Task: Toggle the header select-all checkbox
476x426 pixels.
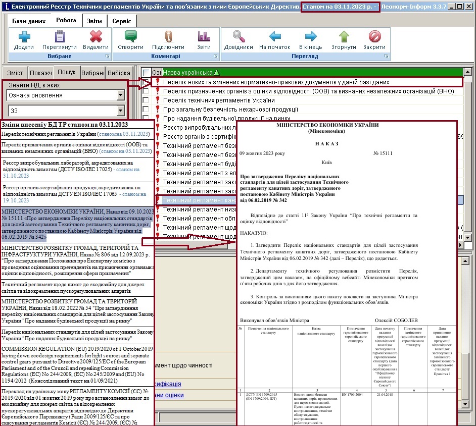Action: pos(146,73)
